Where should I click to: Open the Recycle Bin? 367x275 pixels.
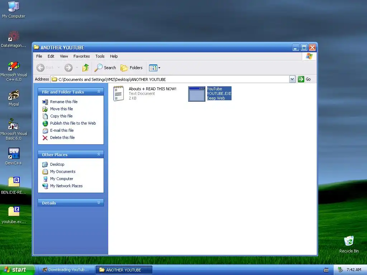(x=349, y=244)
